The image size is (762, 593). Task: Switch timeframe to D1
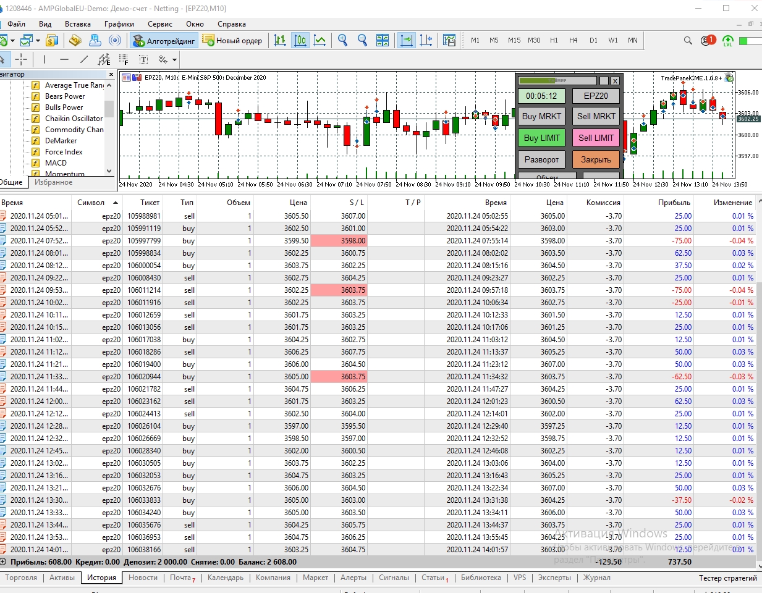tap(593, 40)
